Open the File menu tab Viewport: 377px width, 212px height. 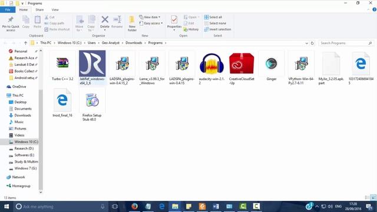[x=8, y=9]
